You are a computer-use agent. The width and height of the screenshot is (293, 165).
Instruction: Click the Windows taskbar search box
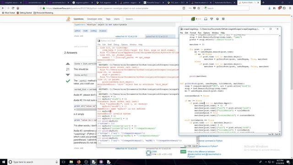pyautogui.click(x=33, y=162)
